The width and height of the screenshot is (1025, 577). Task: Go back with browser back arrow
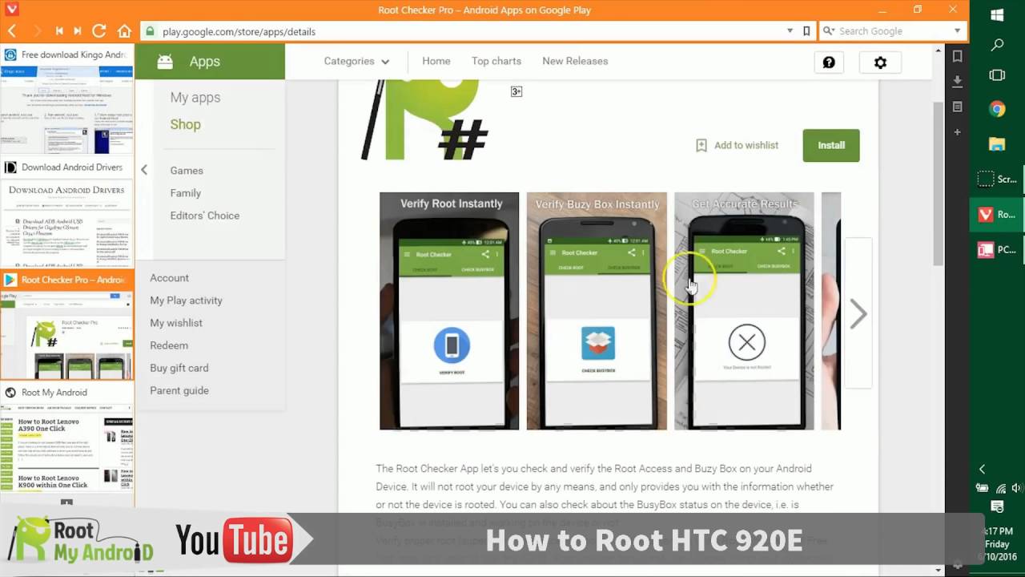(12, 31)
